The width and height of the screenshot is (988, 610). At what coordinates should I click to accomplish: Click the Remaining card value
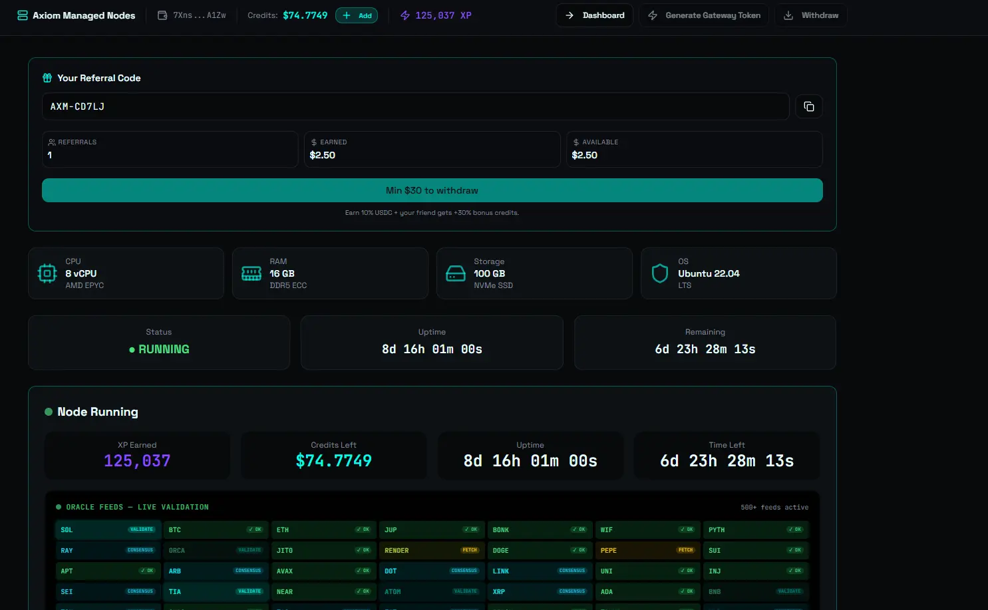705,349
